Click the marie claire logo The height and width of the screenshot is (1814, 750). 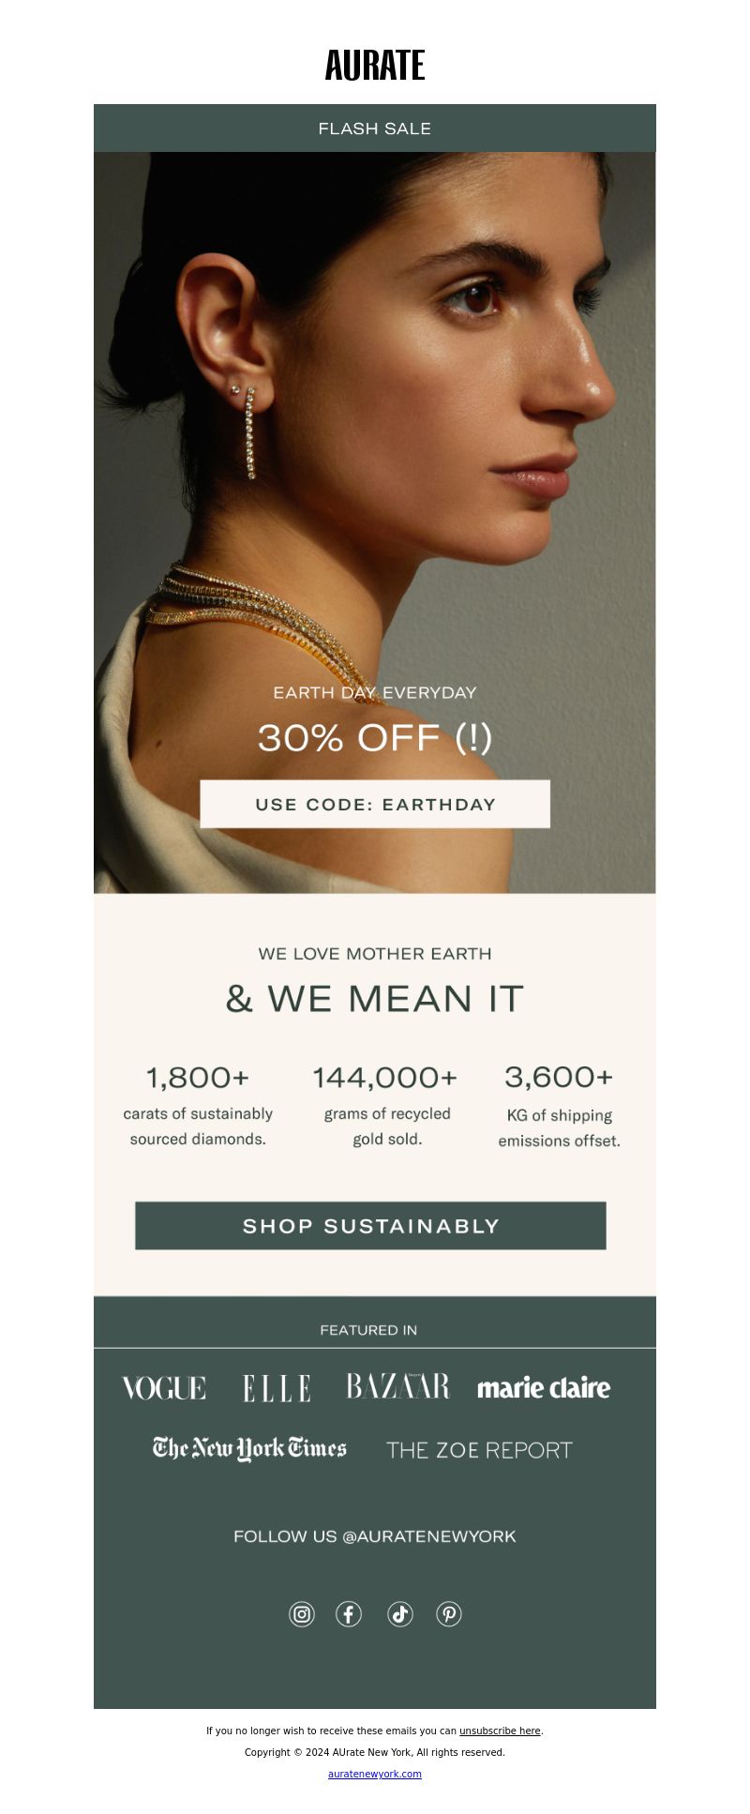pyautogui.click(x=544, y=1387)
